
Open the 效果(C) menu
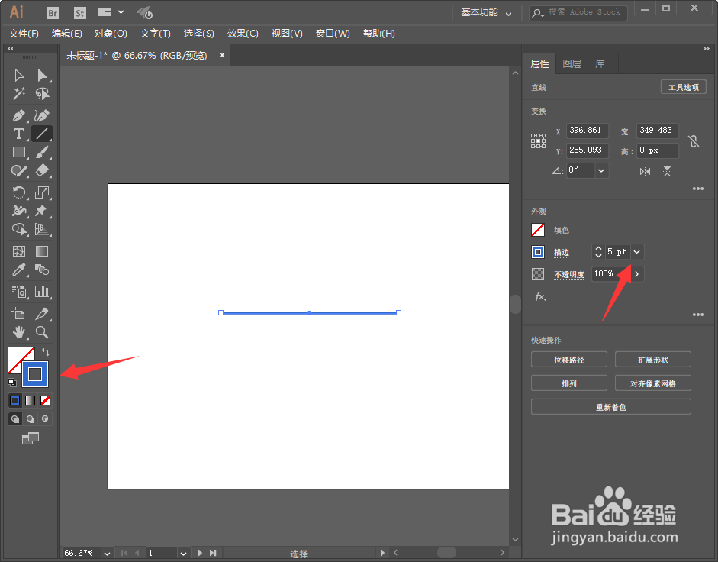243,34
